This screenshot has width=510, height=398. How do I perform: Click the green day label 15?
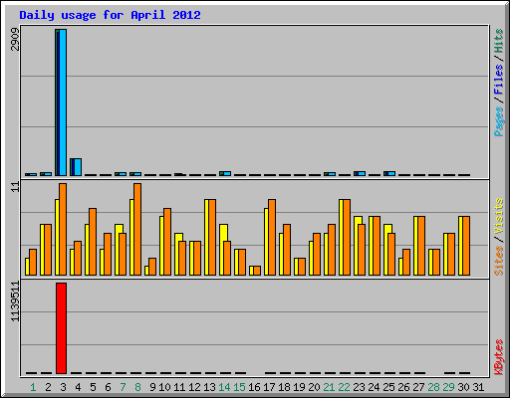(x=239, y=387)
